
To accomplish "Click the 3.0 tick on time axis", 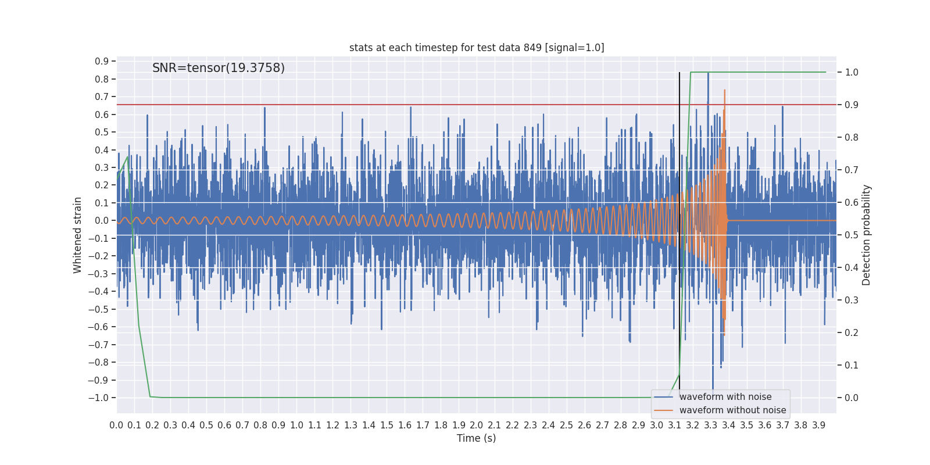I will pos(657,425).
